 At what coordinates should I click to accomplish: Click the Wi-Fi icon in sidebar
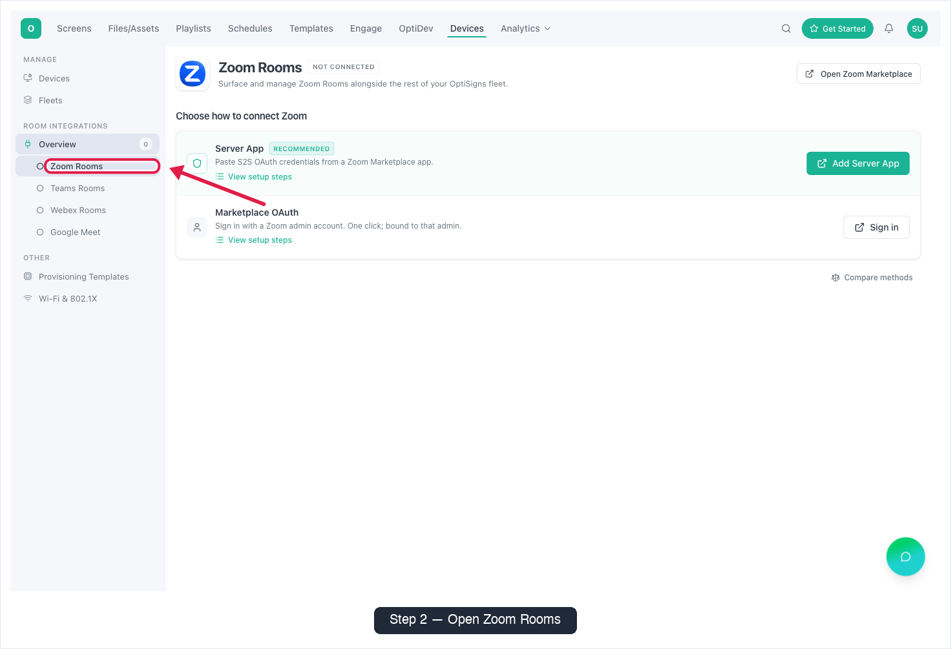tap(28, 298)
